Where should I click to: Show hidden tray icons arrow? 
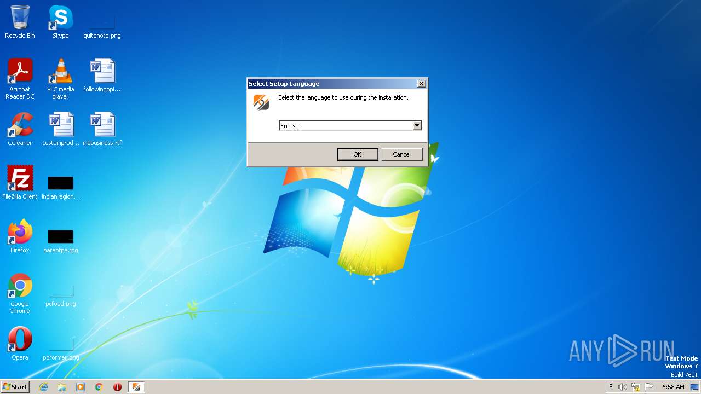coord(611,387)
